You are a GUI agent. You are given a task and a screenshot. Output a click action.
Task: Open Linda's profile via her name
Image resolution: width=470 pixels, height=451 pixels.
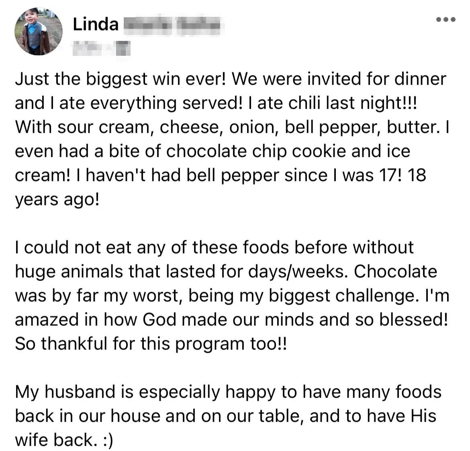(96, 24)
